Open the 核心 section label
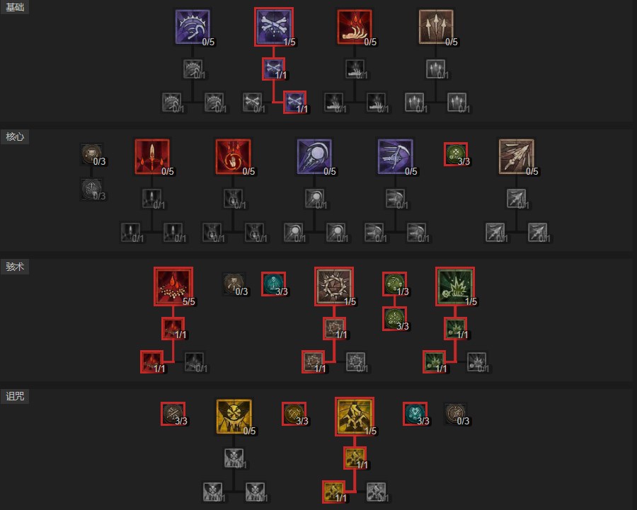The image size is (637, 510). (x=15, y=137)
